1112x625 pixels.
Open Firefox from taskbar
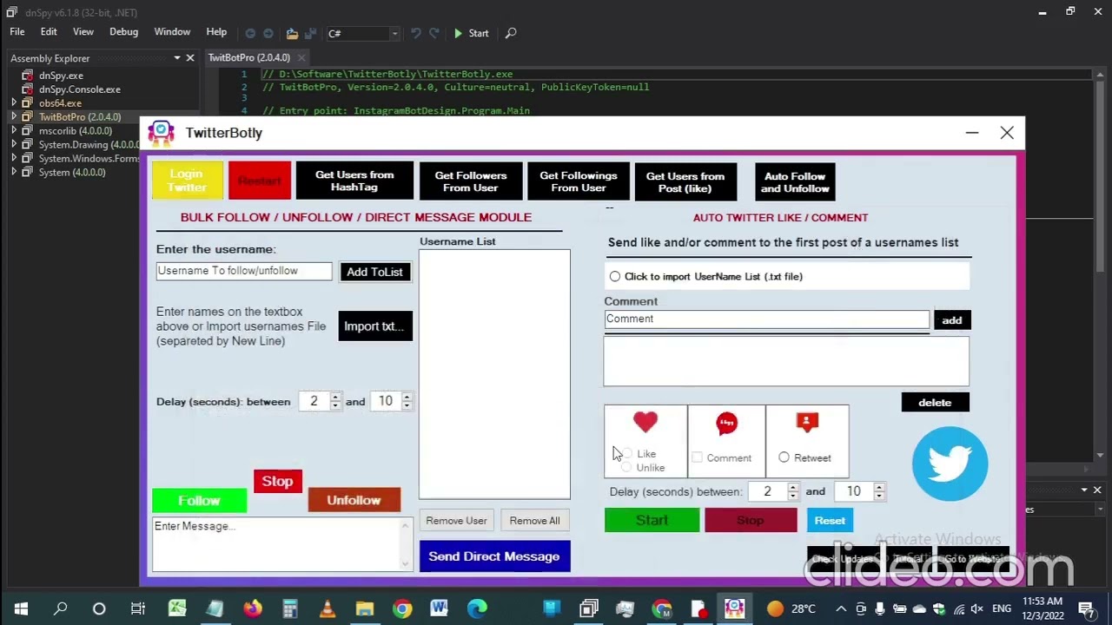tap(253, 609)
